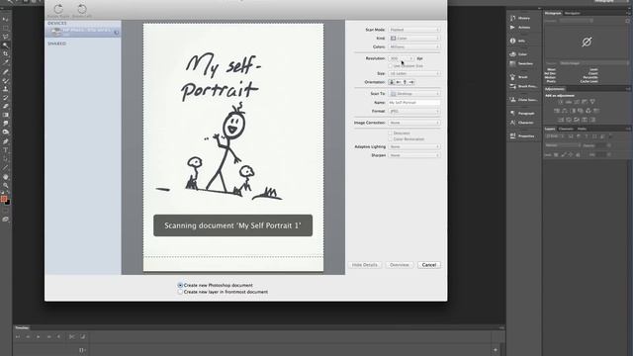Open the Properties panel
This screenshot has width=633, height=356.
(522, 136)
